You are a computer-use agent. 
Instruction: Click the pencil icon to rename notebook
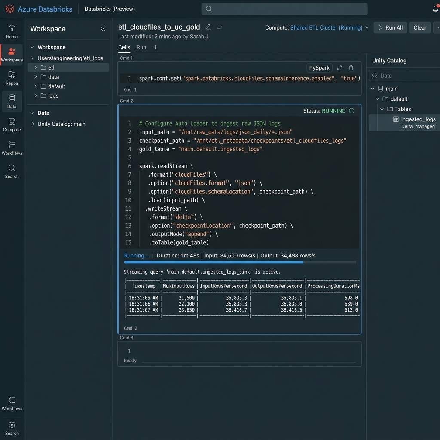click(x=208, y=27)
